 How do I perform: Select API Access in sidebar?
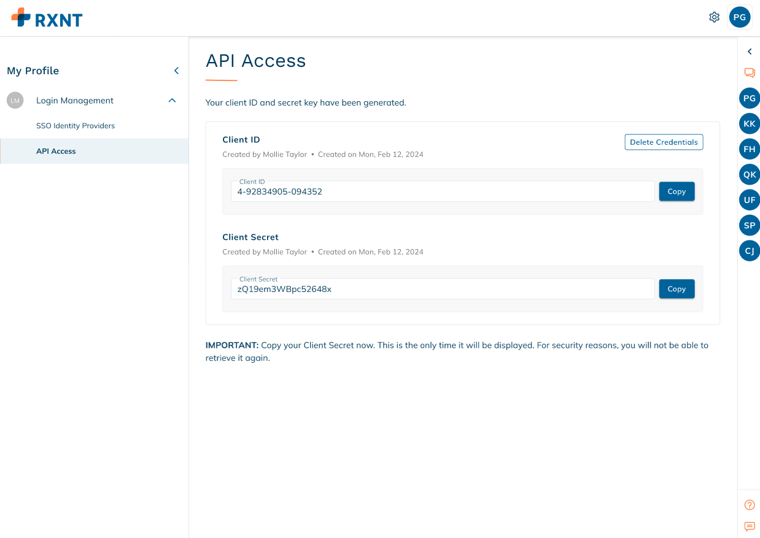tap(56, 151)
